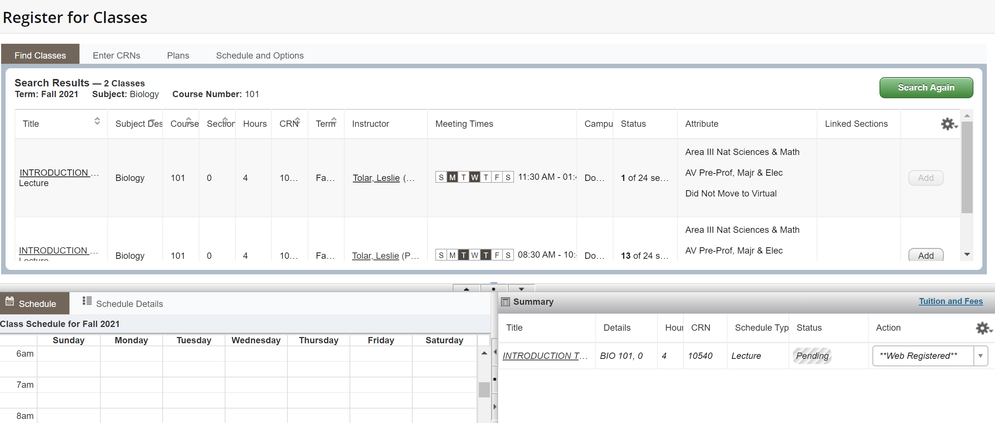Click the schedule grid vertical scrollbar thumb

click(484, 390)
